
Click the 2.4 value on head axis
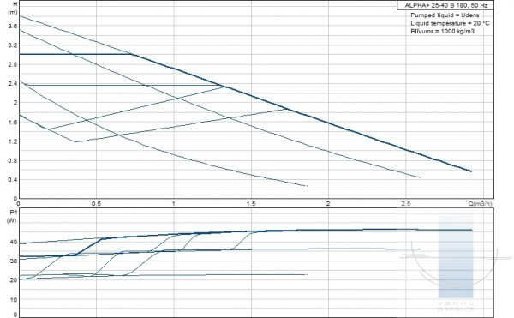coord(13,84)
